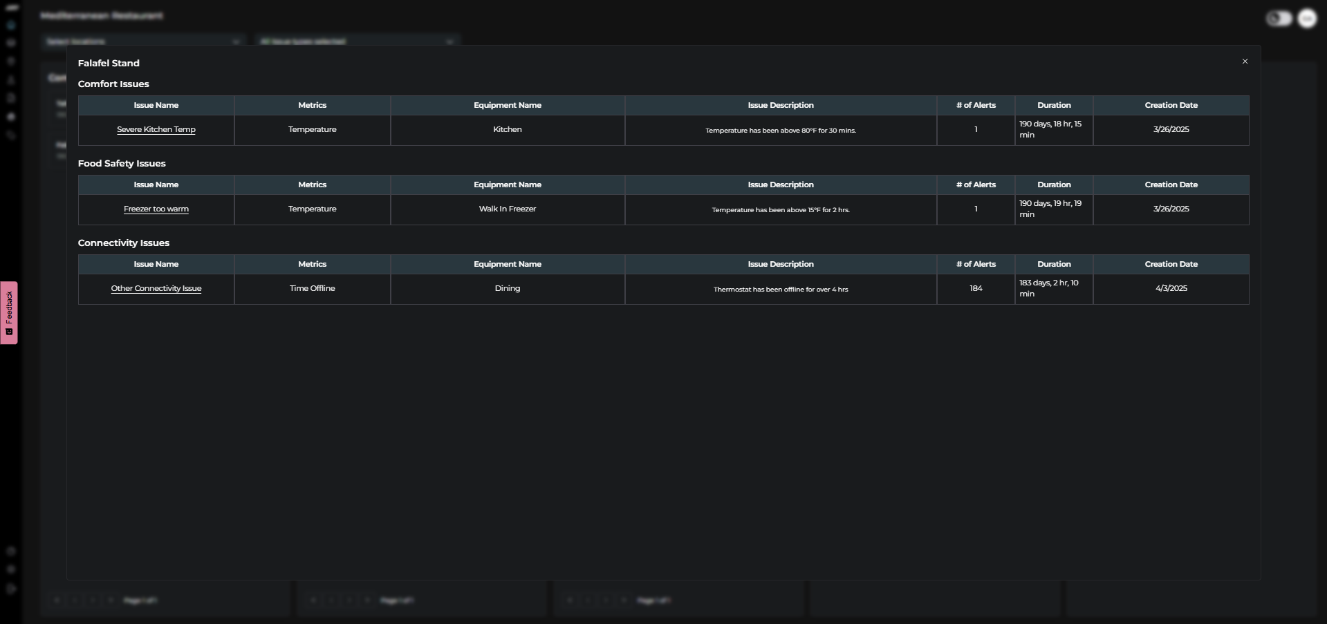Expand the Select locations dropdown

point(143,41)
